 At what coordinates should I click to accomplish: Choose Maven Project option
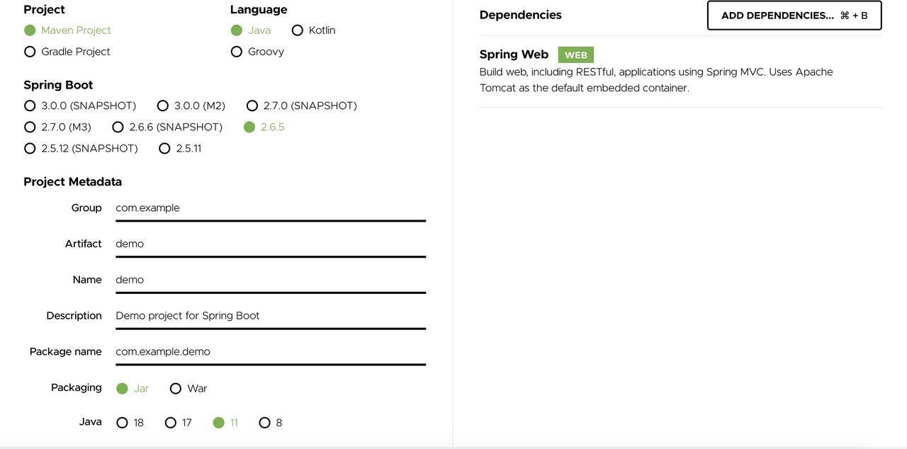[30, 30]
